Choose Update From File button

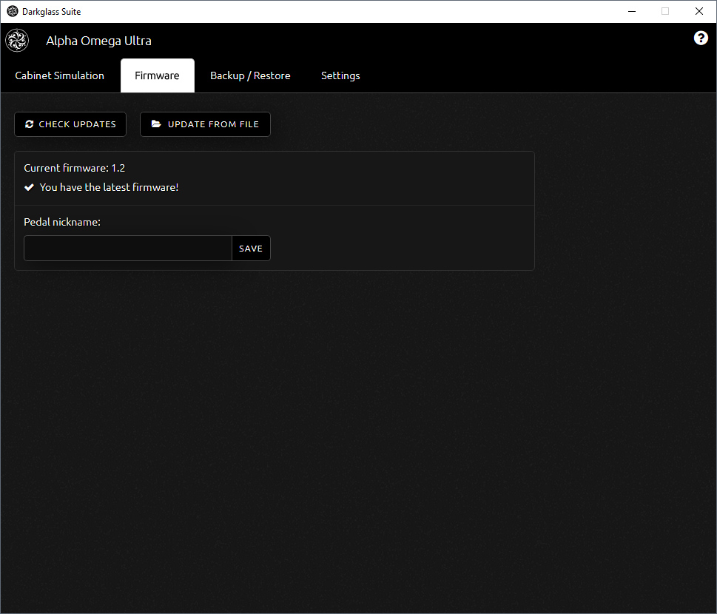[205, 124]
